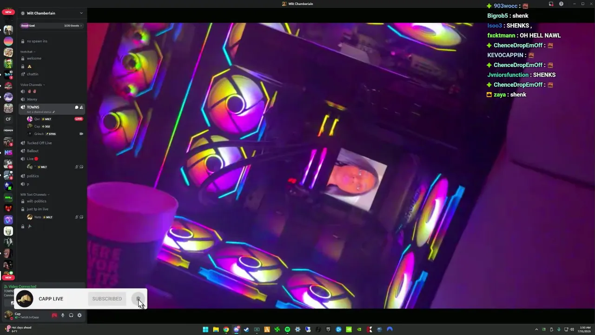Open the Windows Start menu
595x335 pixels.
click(205, 329)
